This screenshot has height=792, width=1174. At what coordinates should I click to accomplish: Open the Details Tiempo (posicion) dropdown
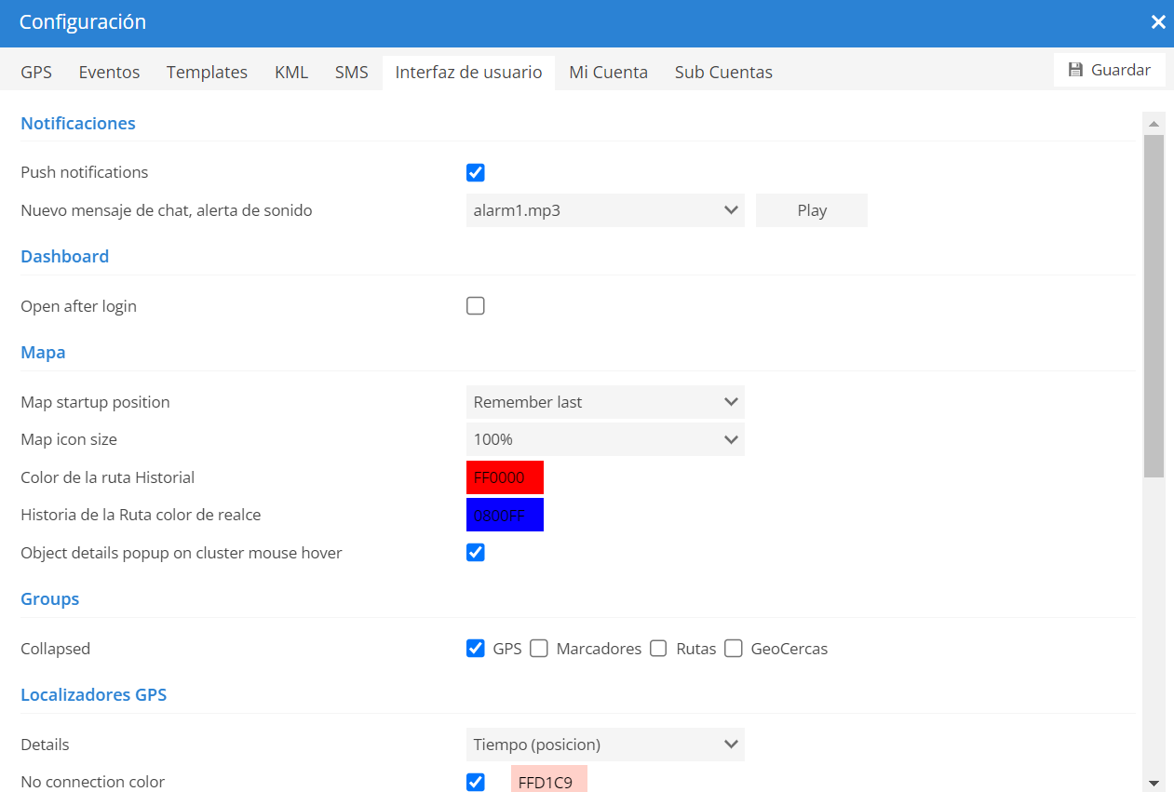point(605,745)
